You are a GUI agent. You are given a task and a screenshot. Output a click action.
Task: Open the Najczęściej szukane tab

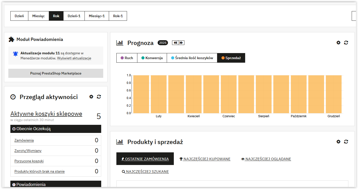click(x=145, y=172)
